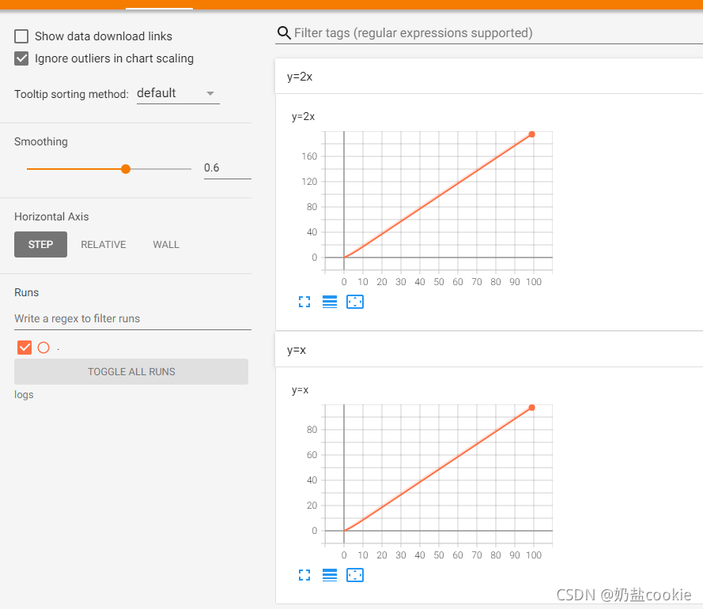The image size is (703, 609).
Task: Click the y=2x chart title above the plot
Action: tap(303, 116)
